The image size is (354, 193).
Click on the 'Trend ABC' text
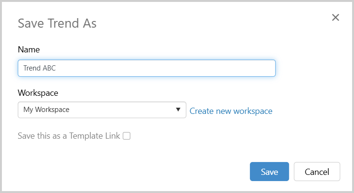coord(40,68)
